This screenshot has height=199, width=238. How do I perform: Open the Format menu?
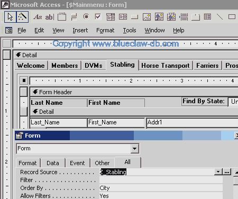pyautogui.click(x=105, y=30)
